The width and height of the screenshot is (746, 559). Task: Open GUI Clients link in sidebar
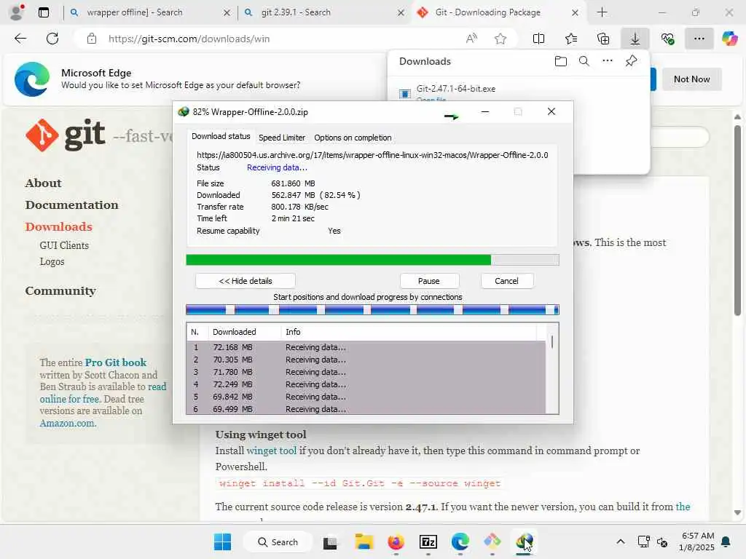[x=64, y=245]
